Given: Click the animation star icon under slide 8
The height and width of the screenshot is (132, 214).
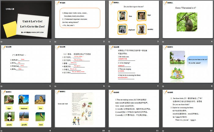Looking at the screenshot, I should coord(163,86).
